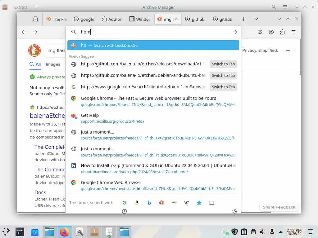Search this time with Bing
Screen dimensions: 318x238
pyautogui.click(x=149, y=203)
